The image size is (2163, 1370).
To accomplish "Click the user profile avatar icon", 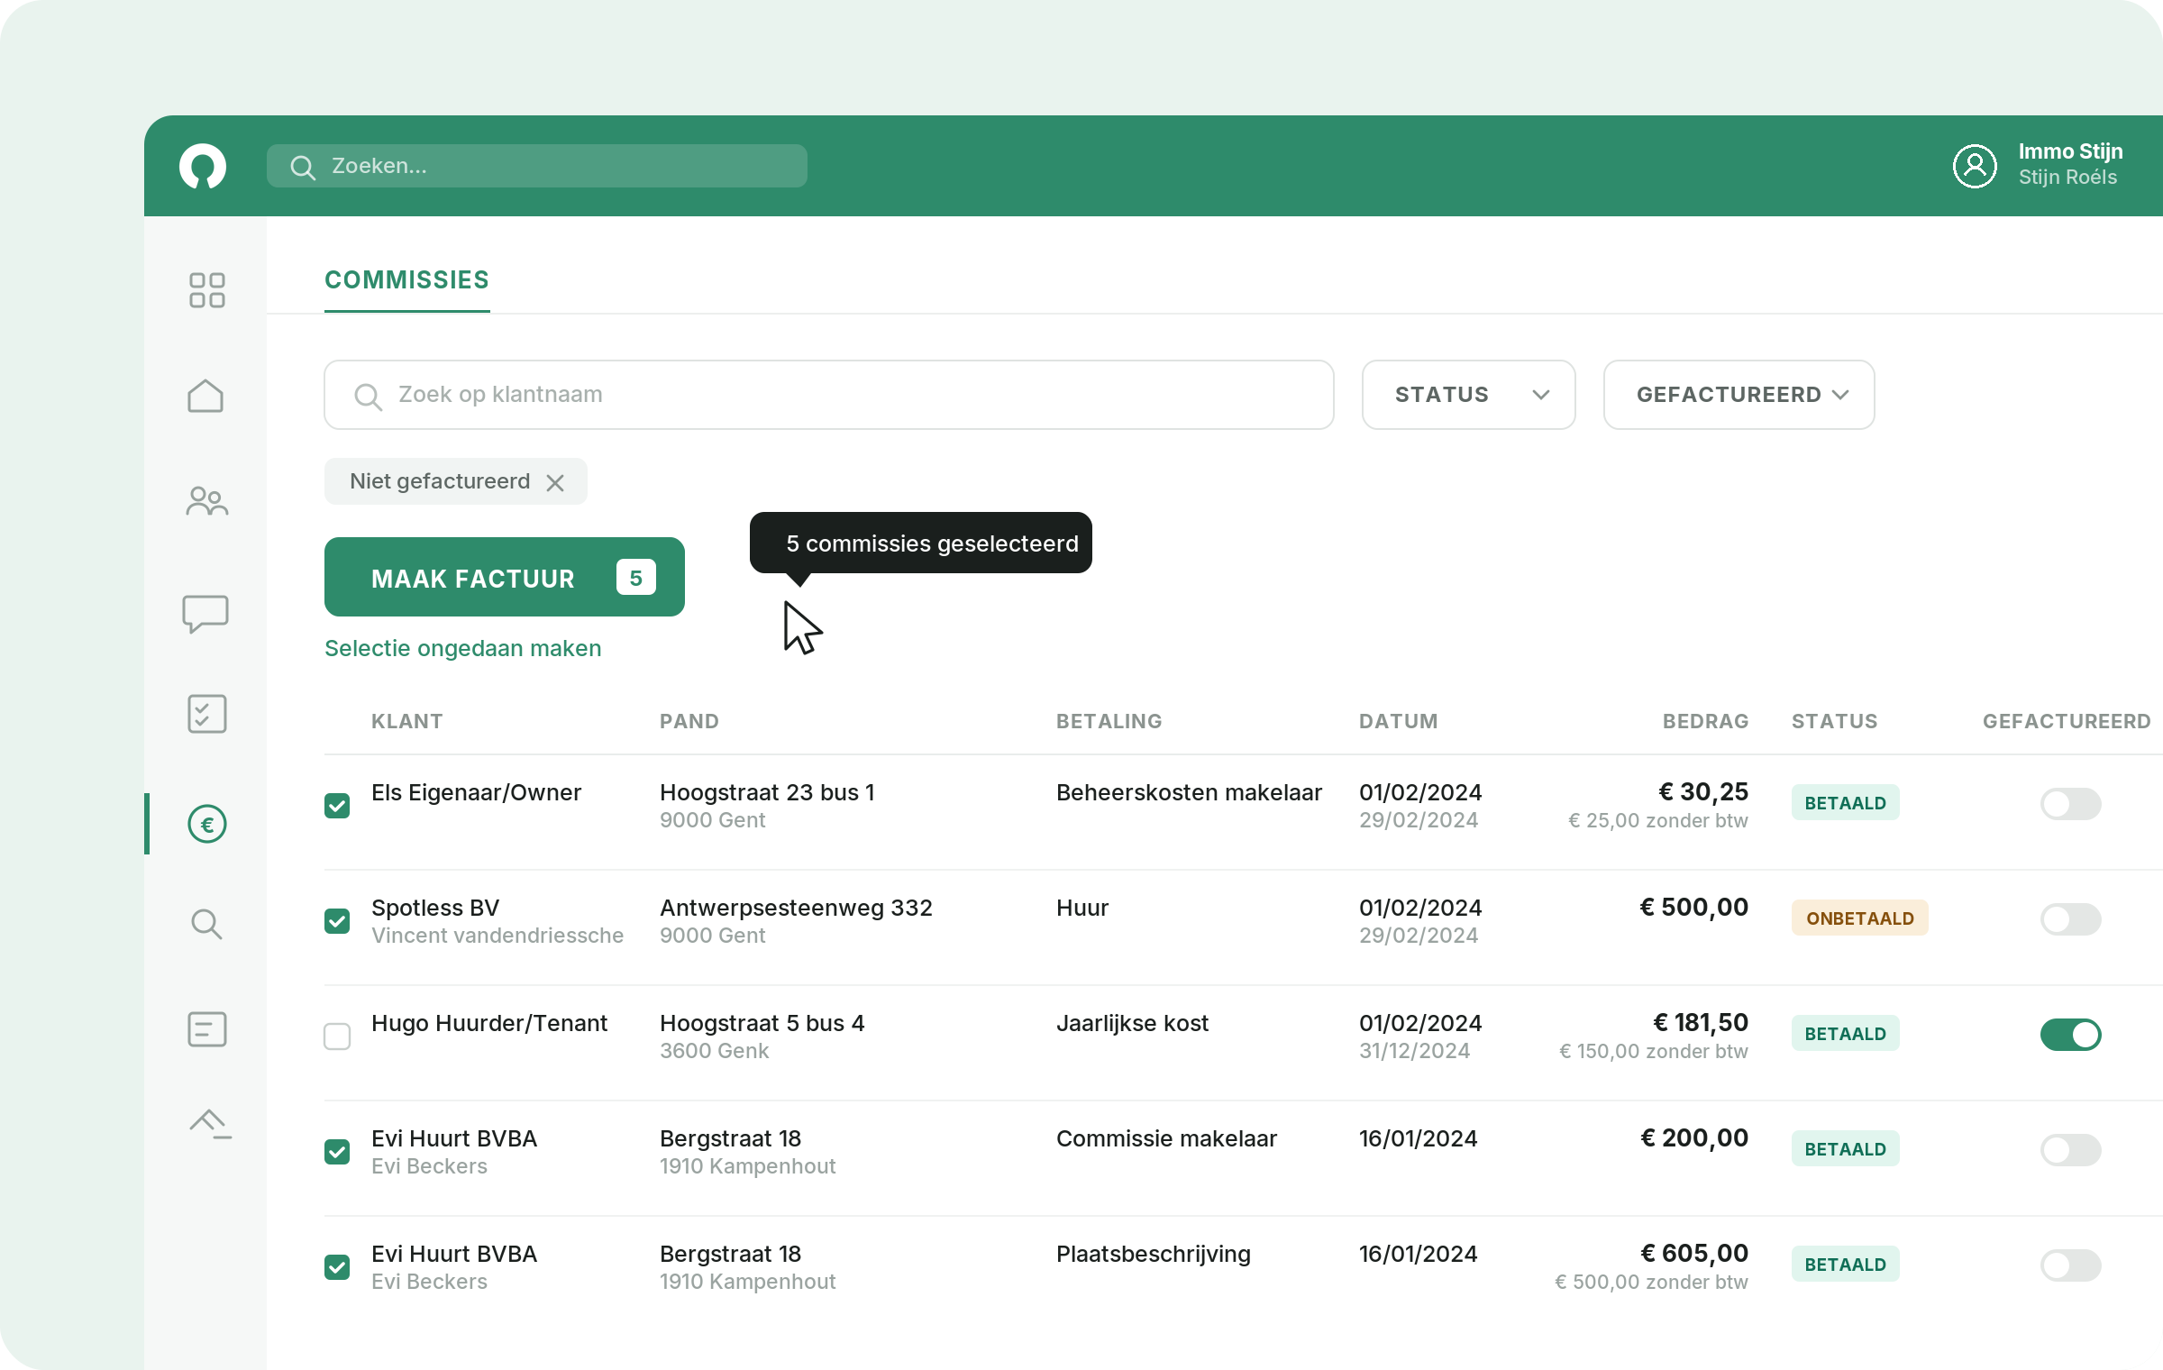I will click(1975, 166).
